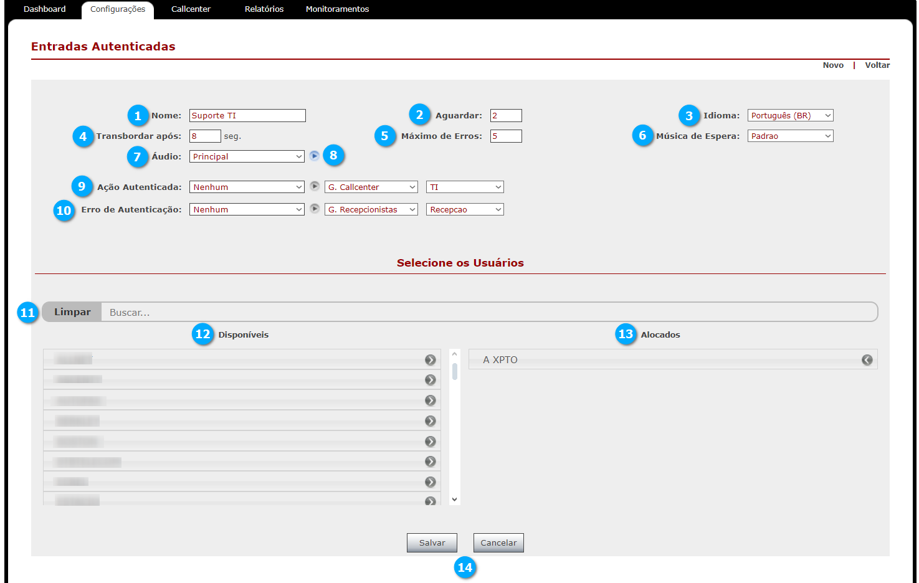Click the Voltar link
Image resolution: width=919 pixels, height=583 pixels.
[877, 65]
